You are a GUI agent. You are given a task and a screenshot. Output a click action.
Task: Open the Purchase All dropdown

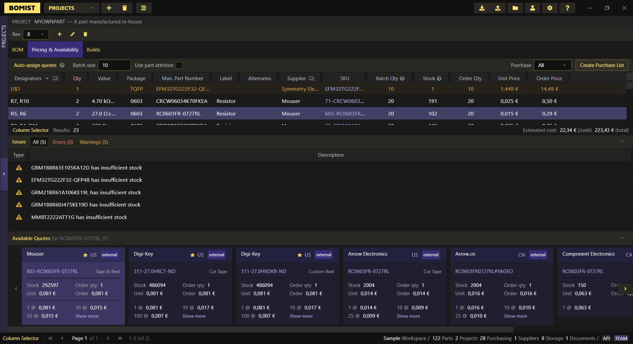553,65
